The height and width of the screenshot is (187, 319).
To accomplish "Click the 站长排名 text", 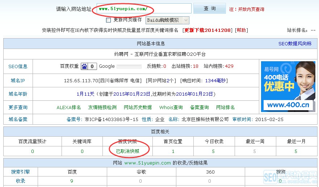I will point(301,30).
